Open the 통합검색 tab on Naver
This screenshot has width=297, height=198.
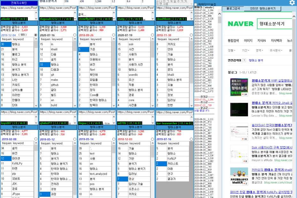(233, 41)
